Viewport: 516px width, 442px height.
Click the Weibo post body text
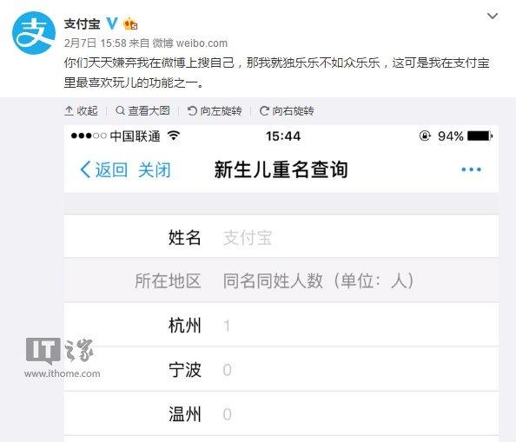pos(277,73)
